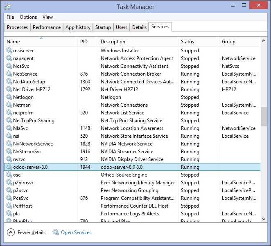Select the odoo-server-8.0 service name
The image size is (271, 246).
click(30, 167)
